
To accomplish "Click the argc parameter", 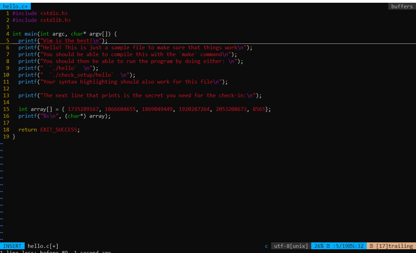I will (59, 34).
